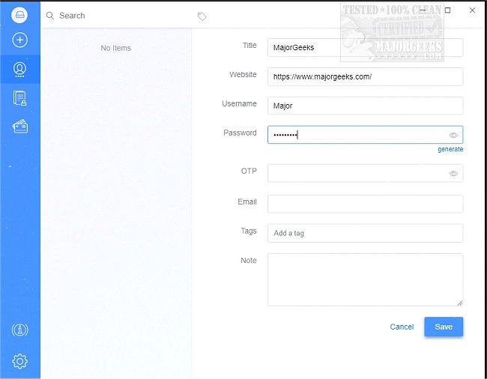Click the Email input field

365,204
